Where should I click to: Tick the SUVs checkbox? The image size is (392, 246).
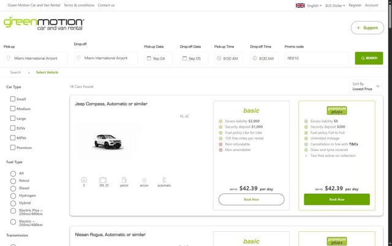click(13, 128)
